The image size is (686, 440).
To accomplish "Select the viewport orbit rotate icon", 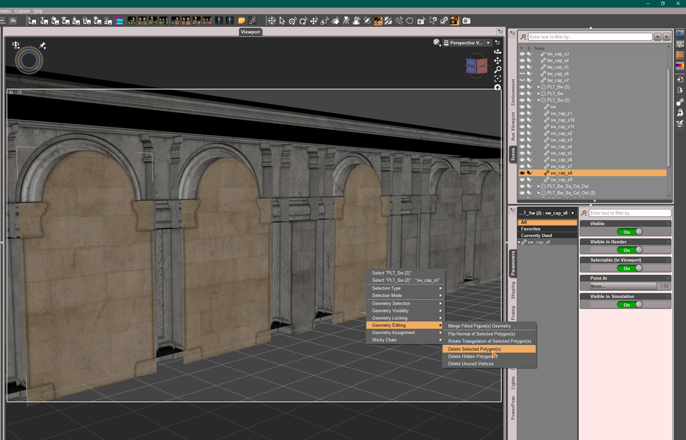I will click(x=498, y=52).
